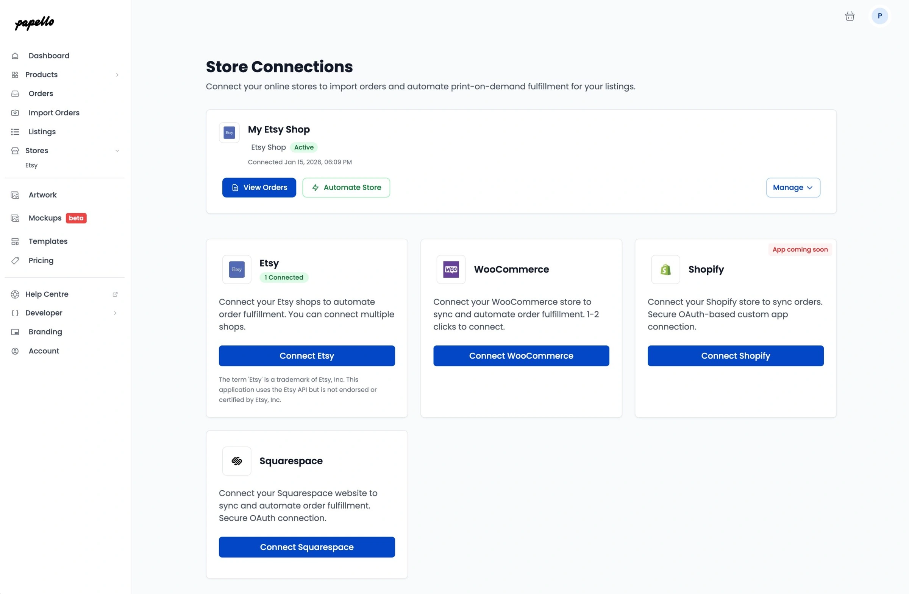The height and width of the screenshot is (594, 909).
Task: Open the Account icon at sidebar bottom
Action: 15,351
